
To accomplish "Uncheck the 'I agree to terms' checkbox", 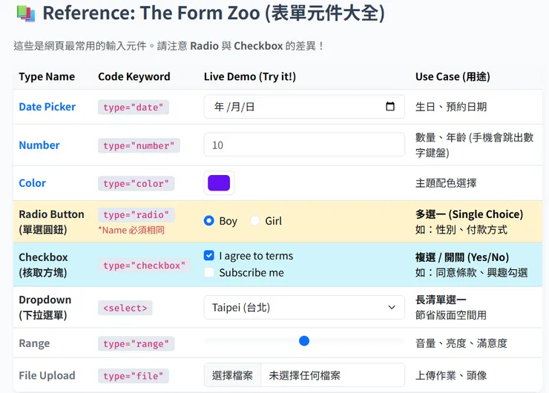I will [209, 256].
